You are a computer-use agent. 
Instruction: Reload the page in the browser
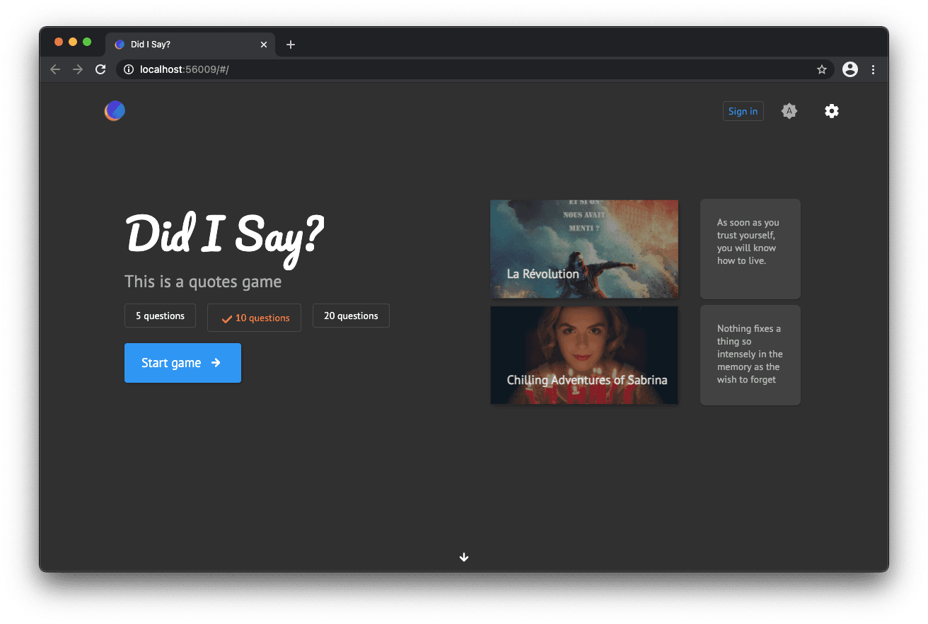[x=100, y=69]
